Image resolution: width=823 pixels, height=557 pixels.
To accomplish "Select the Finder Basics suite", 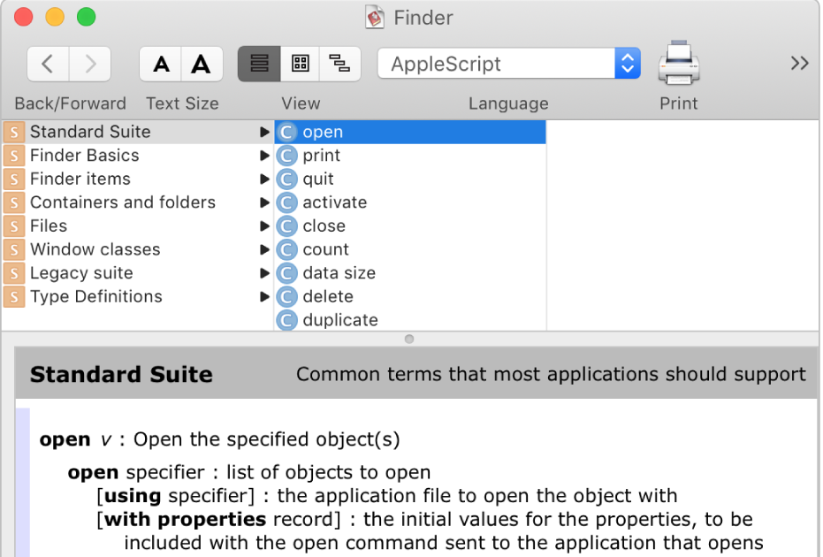I will tap(138, 156).
